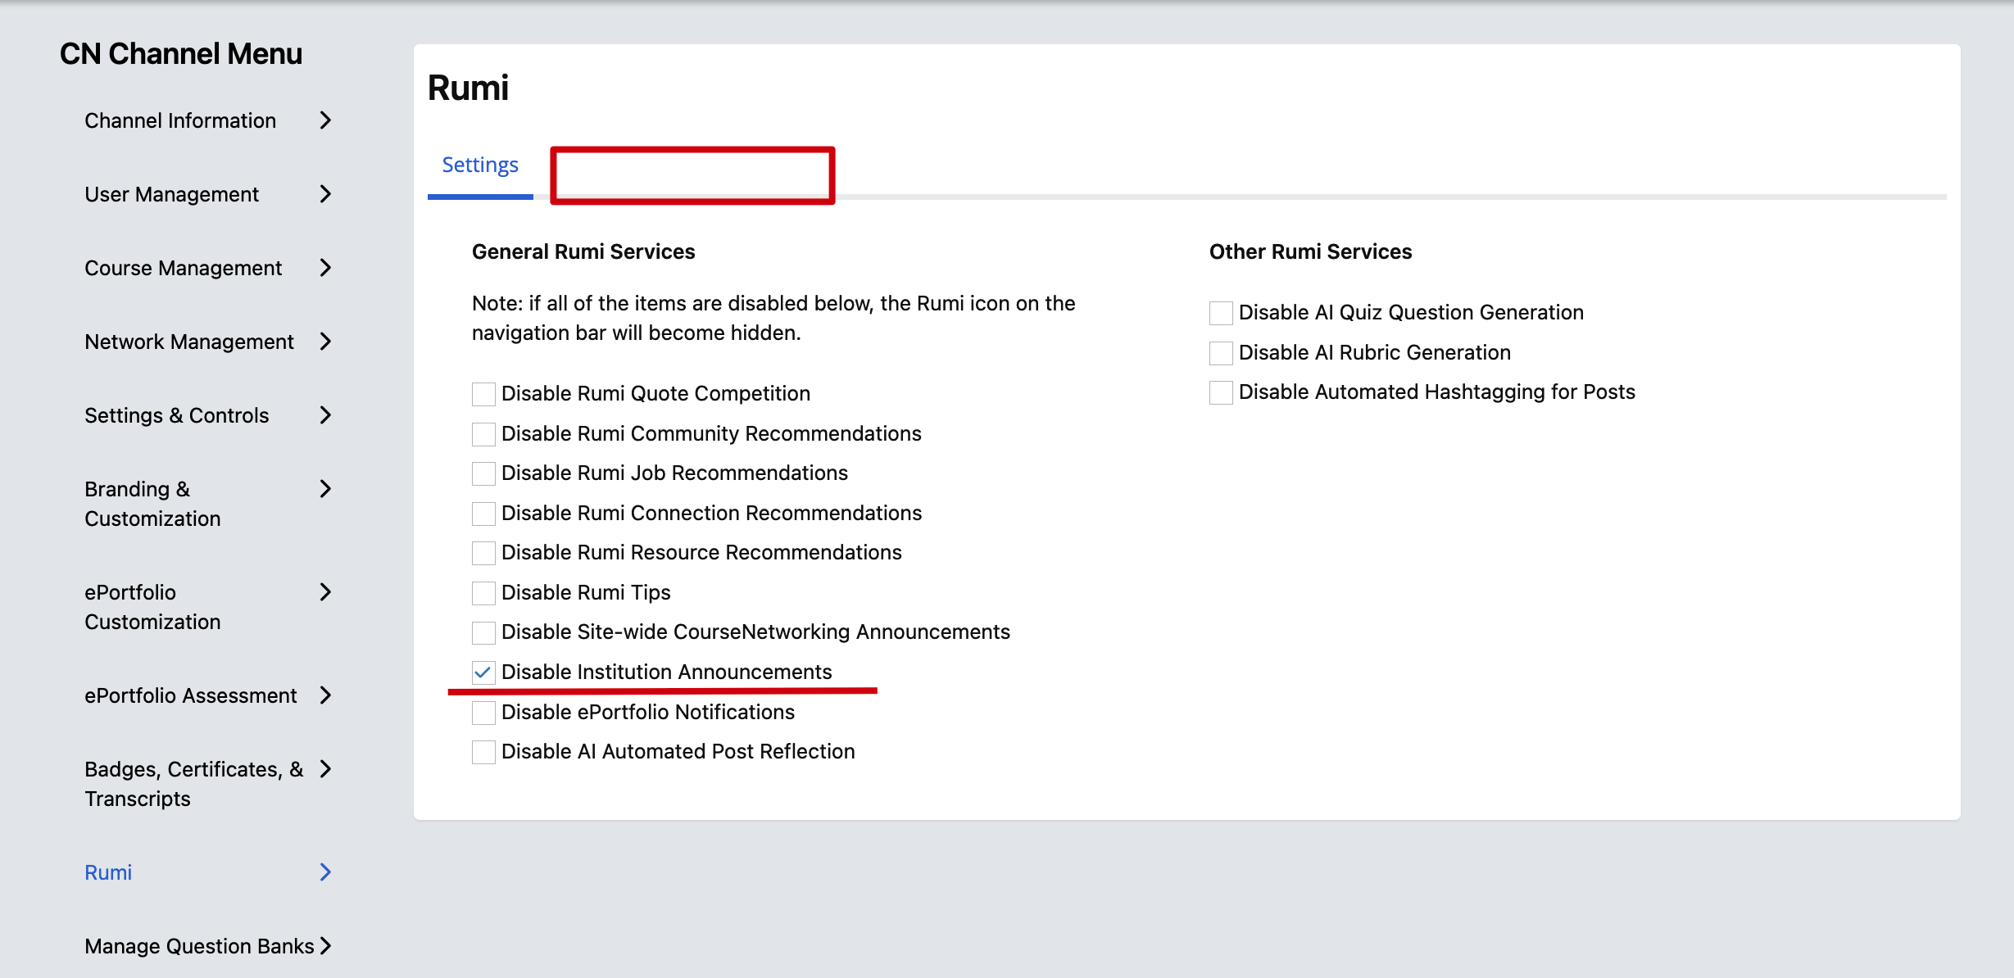Check Disable Automated Hashtagging for Posts
The height and width of the screenshot is (978, 2014).
pyautogui.click(x=1221, y=392)
